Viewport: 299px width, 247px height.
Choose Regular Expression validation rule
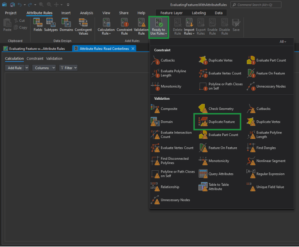click(266, 174)
